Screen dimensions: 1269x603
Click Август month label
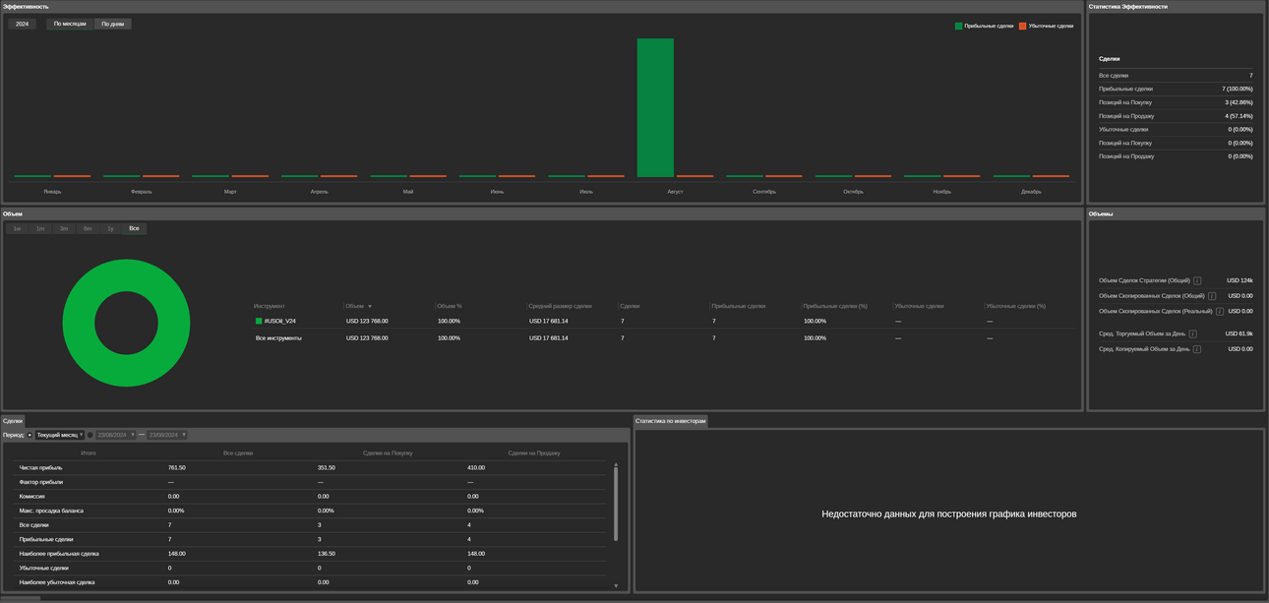pos(675,192)
